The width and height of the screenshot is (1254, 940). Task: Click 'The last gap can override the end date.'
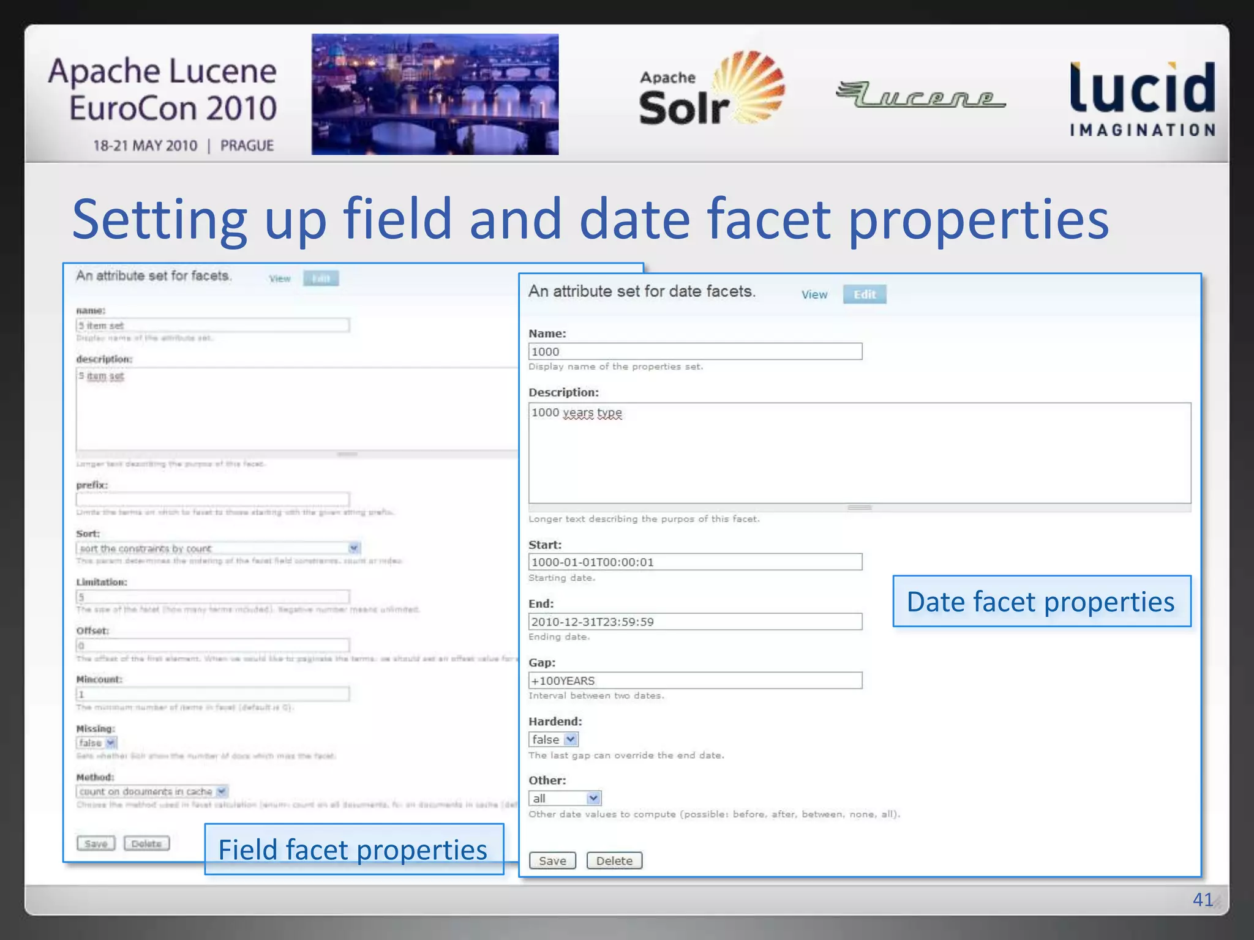tap(626, 755)
